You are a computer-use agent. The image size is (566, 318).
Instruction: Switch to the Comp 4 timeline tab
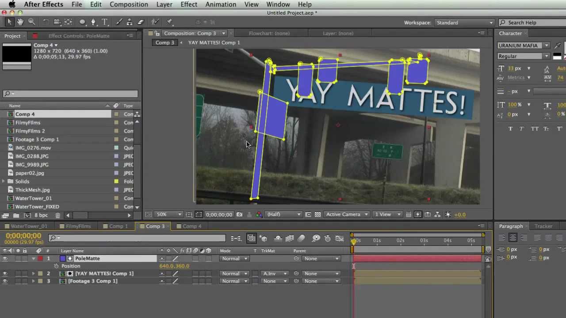point(192,226)
